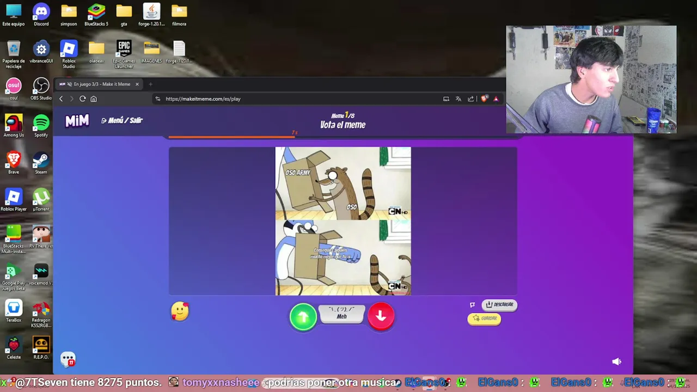Screen dimensions: 697x392
Task: Close the Make it Meme browser tab
Action: tap(137, 84)
